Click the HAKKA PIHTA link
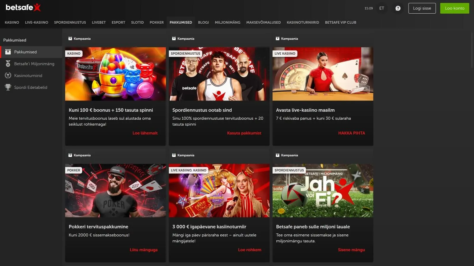Viewport: 474px width, 266px height. [x=351, y=133]
